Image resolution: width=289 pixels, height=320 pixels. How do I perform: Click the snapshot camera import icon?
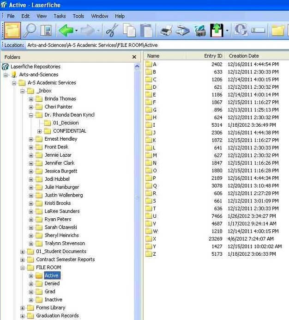click(200, 31)
